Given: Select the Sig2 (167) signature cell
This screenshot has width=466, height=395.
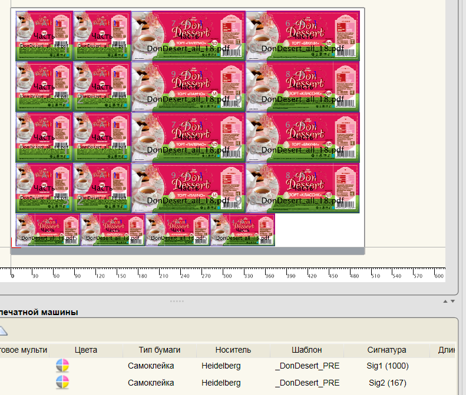Looking at the screenshot, I should (x=388, y=383).
